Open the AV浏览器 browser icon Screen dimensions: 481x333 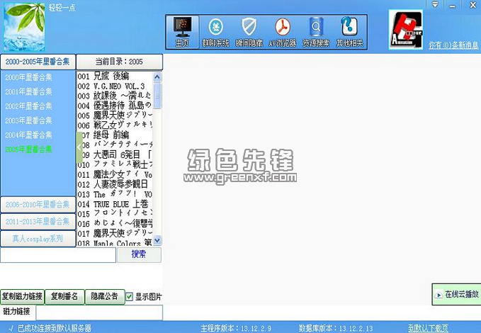click(282, 32)
